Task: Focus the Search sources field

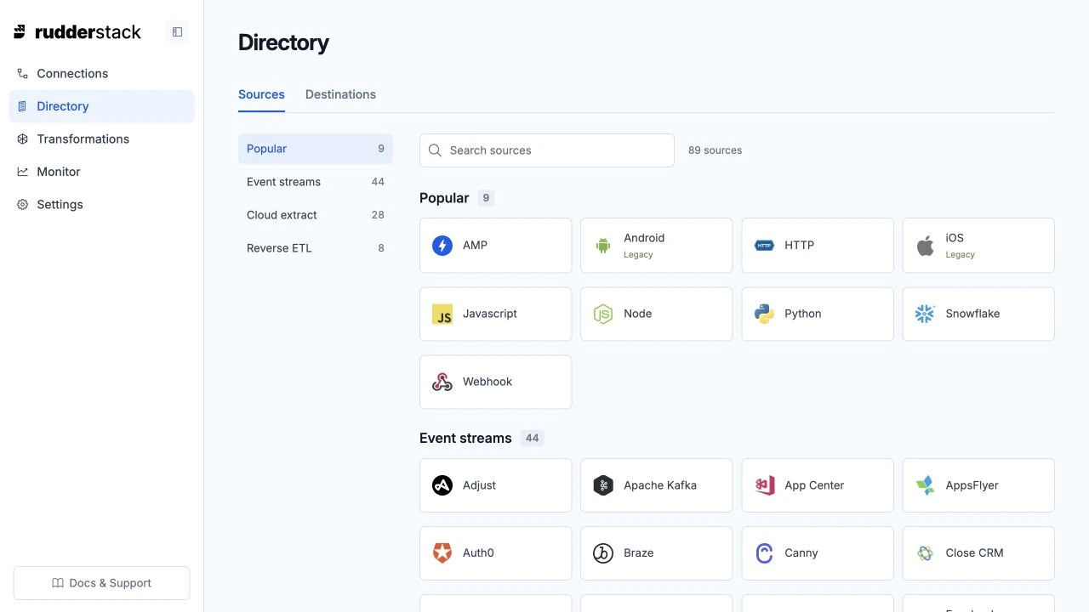Action: pos(547,150)
